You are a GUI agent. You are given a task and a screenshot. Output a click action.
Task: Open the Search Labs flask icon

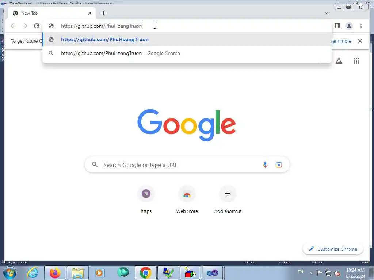click(339, 61)
